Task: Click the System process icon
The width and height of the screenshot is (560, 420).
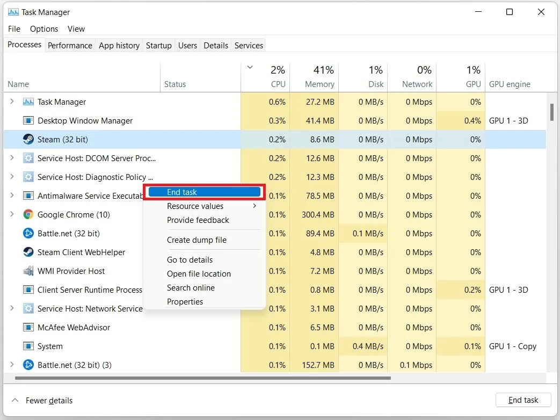Action: tap(28, 346)
